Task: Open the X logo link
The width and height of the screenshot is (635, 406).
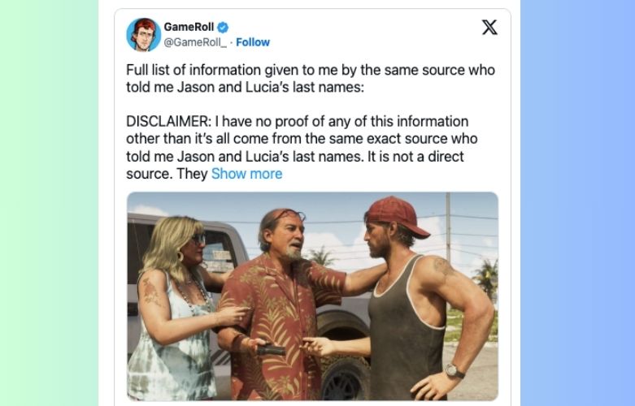Action: tap(489, 27)
